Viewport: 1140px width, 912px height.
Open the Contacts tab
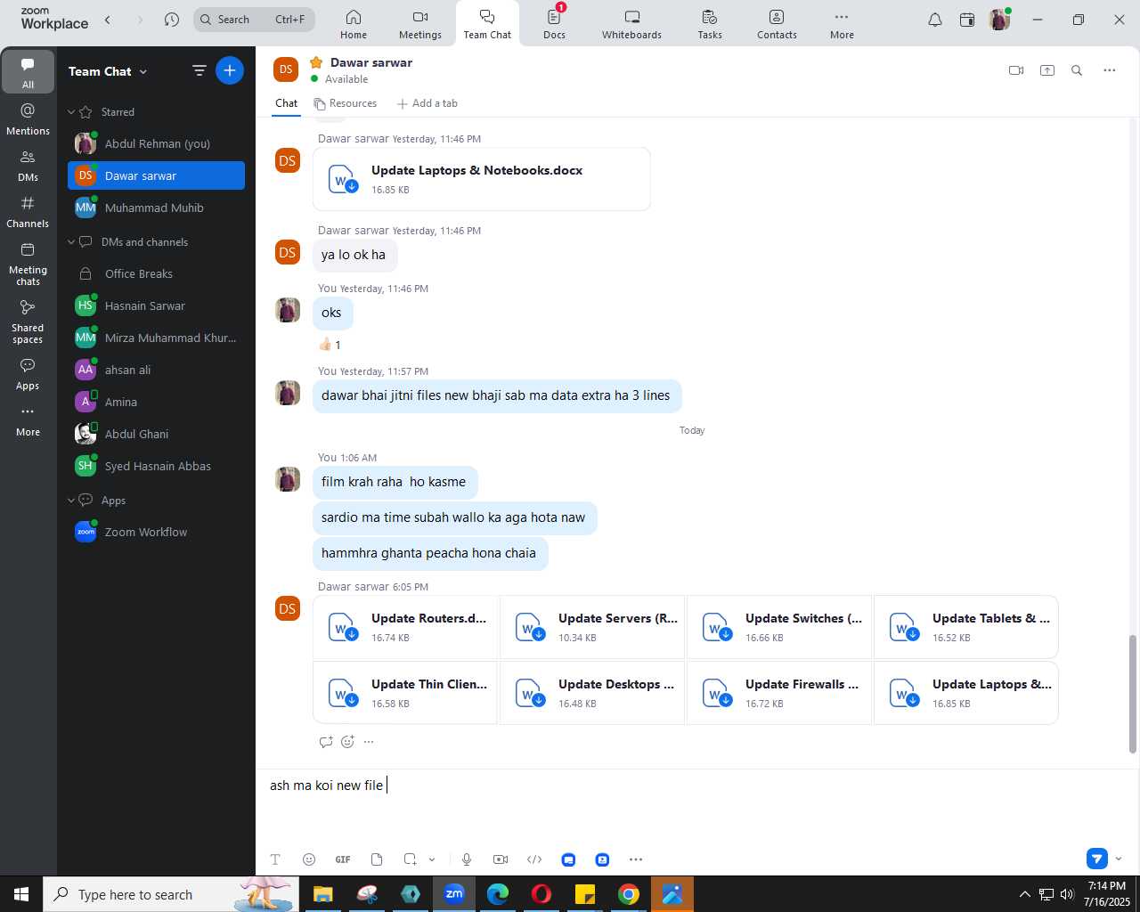coord(777,24)
